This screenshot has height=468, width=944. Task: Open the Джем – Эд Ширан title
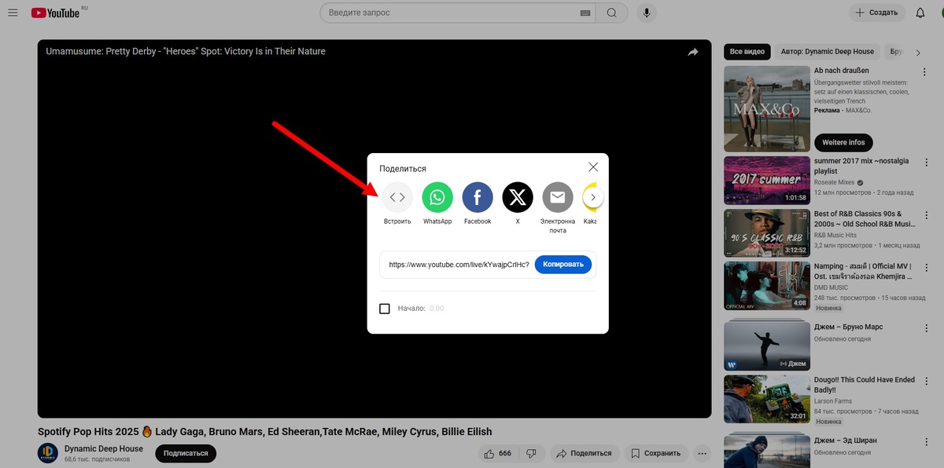point(846,441)
